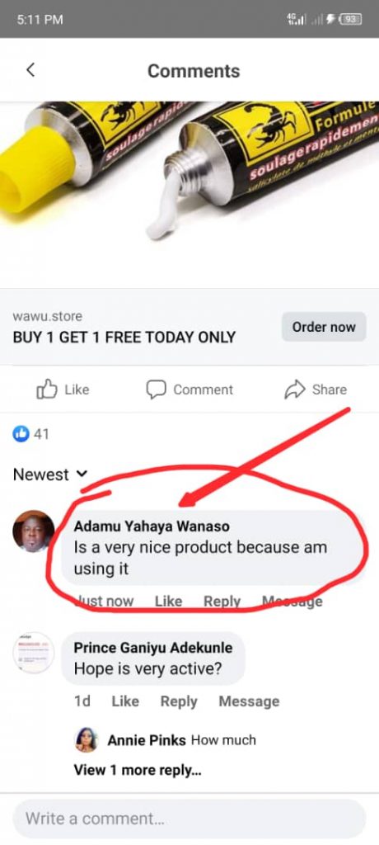This screenshot has width=379, height=845.
Task: Click the Order now button
Action: tap(324, 327)
